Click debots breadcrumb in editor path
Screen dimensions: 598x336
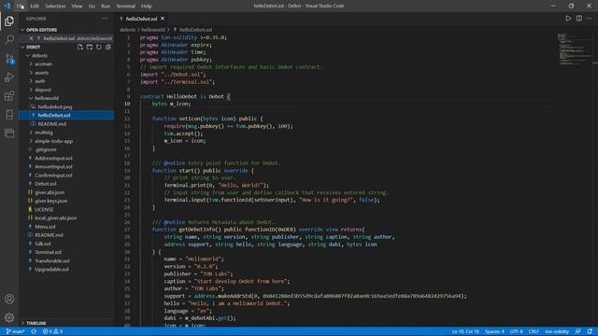(x=127, y=29)
